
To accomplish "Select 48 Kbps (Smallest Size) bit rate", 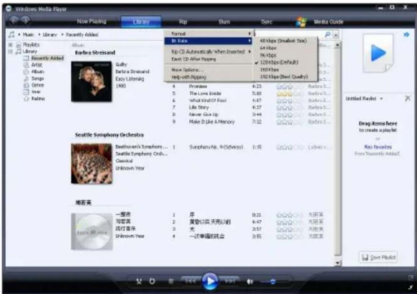I will pos(285,41).
